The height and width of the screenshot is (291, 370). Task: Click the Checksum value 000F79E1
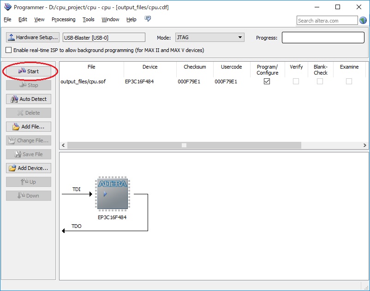(x=189, y=81)
